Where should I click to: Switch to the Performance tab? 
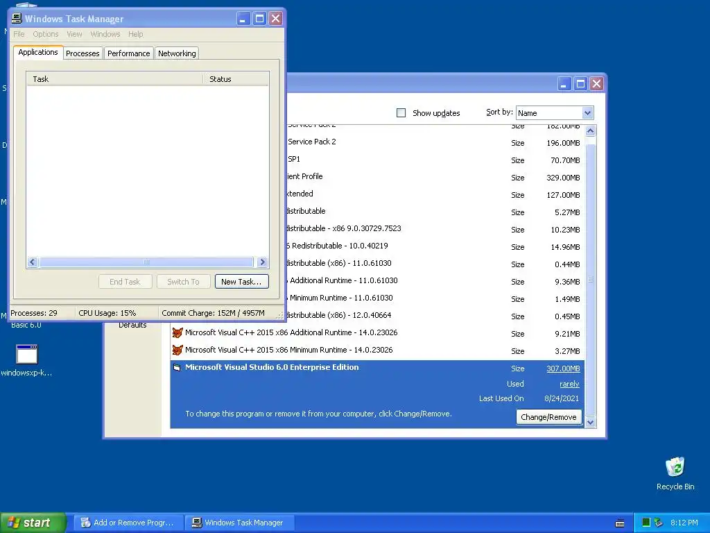(128, 53)
